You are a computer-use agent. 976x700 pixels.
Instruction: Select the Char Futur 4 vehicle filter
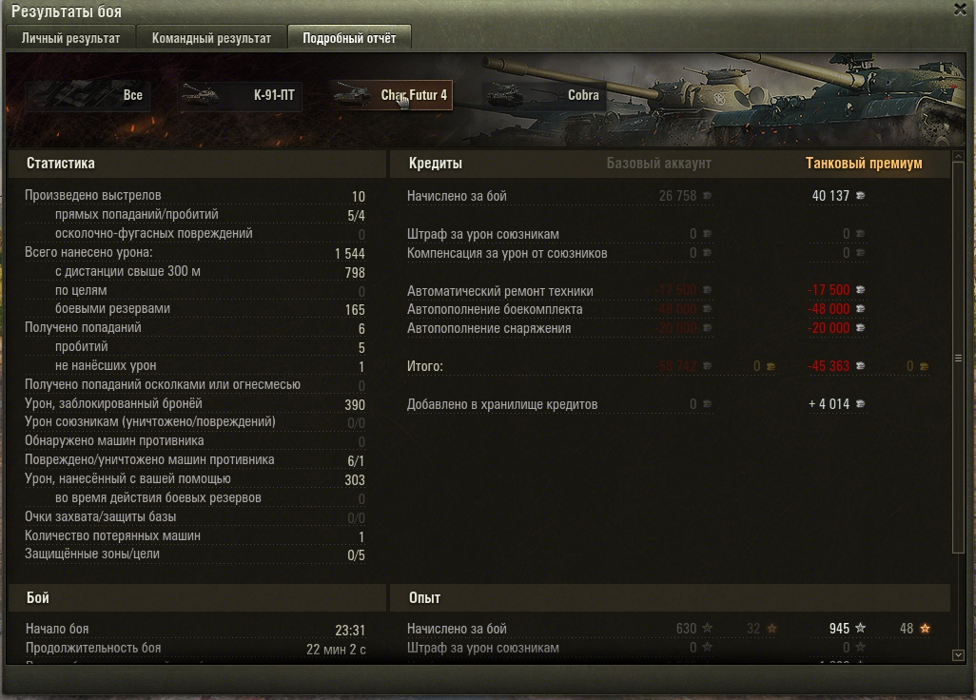(392, 95)
